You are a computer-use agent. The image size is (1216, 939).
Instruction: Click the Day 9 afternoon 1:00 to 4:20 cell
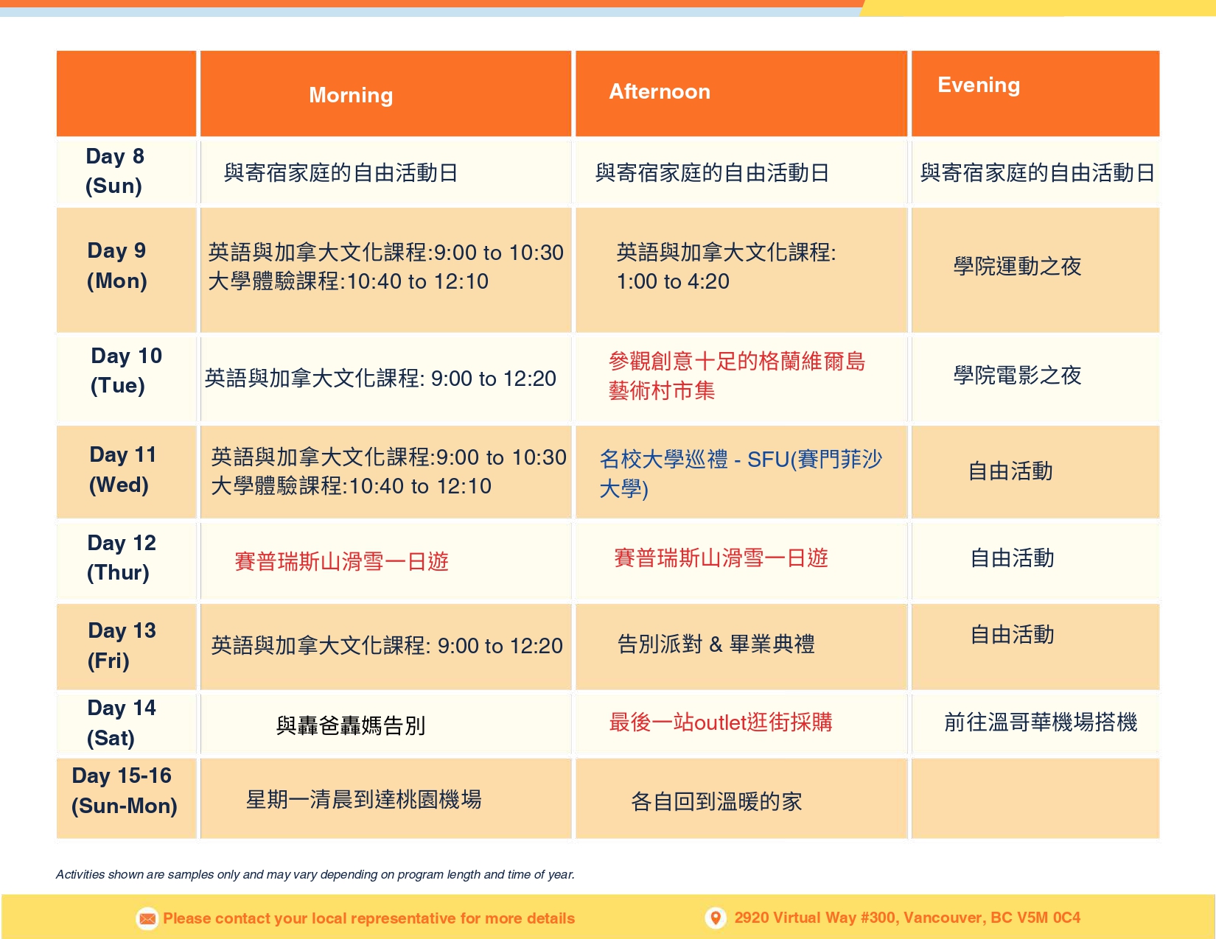tap(726, 267)
